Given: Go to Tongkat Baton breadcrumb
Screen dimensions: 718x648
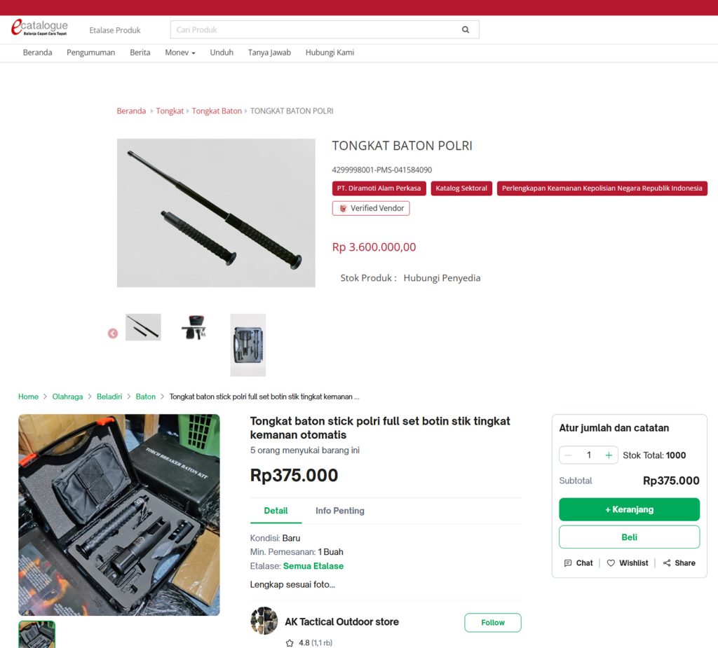Looking at the screenshot, I should coord(217,111).
